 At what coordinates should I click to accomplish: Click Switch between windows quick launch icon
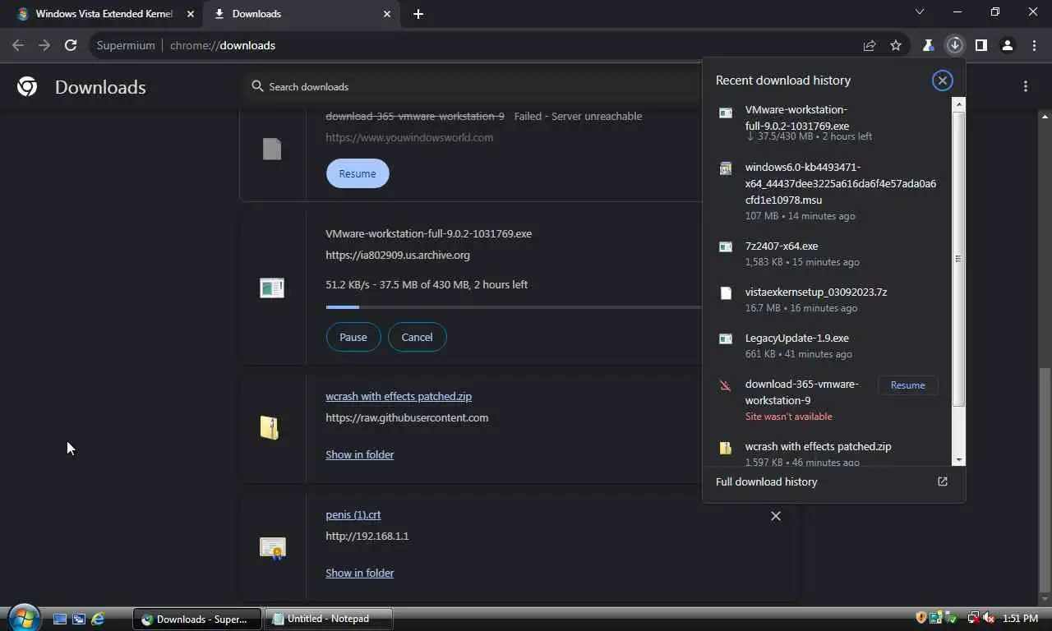(x=78, y=619)
